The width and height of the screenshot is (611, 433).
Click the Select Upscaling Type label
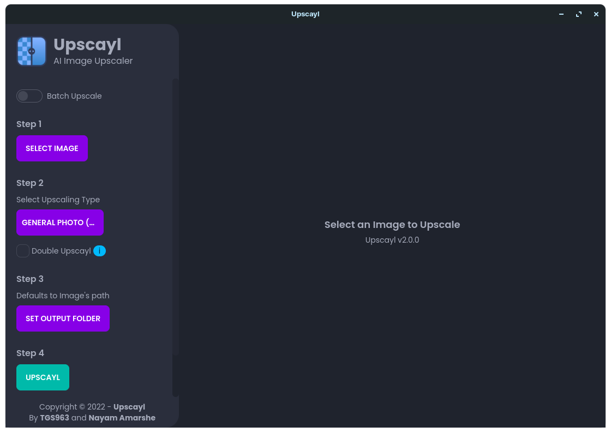(x=58, y=200)
